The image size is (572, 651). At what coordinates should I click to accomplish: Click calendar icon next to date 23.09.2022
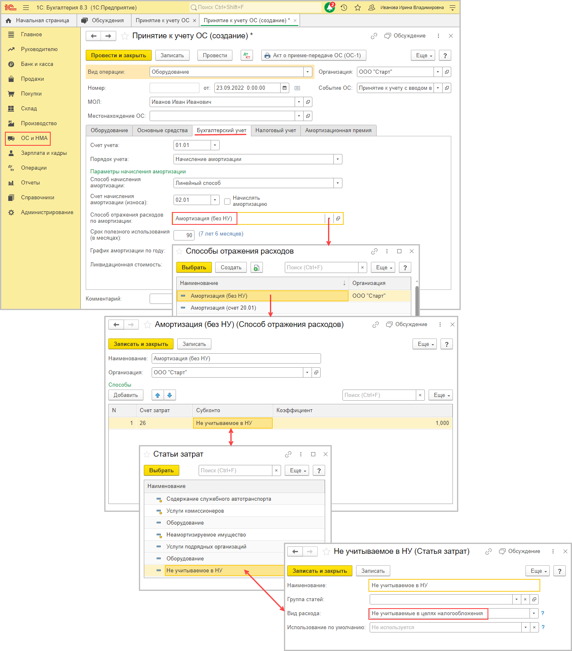pos(285,88)
